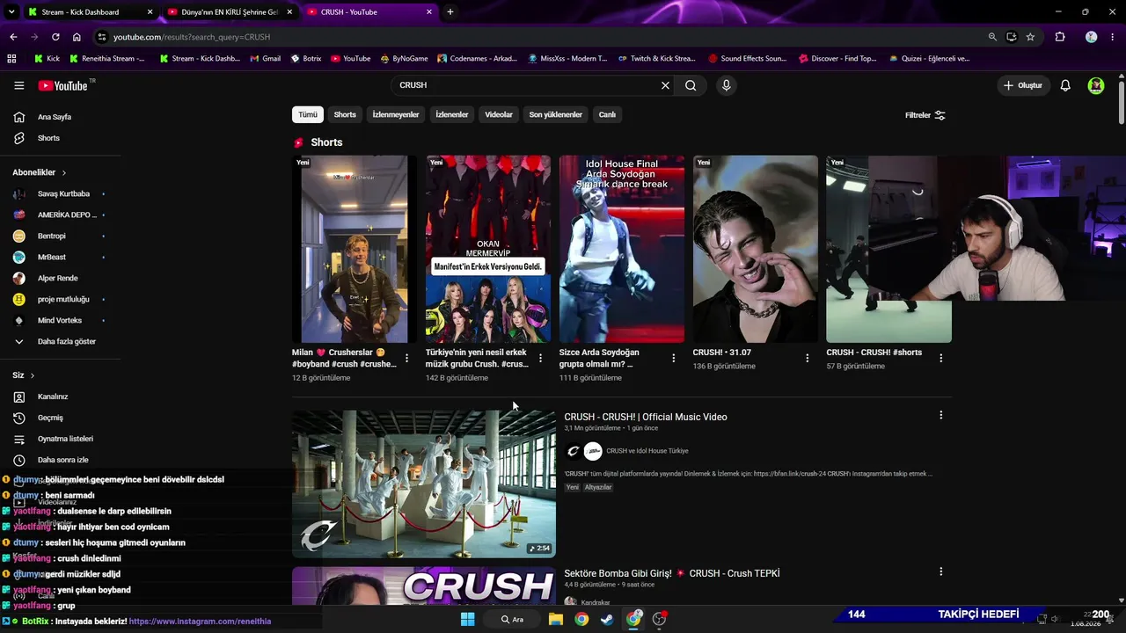1126x633 pixels.
Task: Open more options for Milan Crusherslar short
Action: click(406, 358)
